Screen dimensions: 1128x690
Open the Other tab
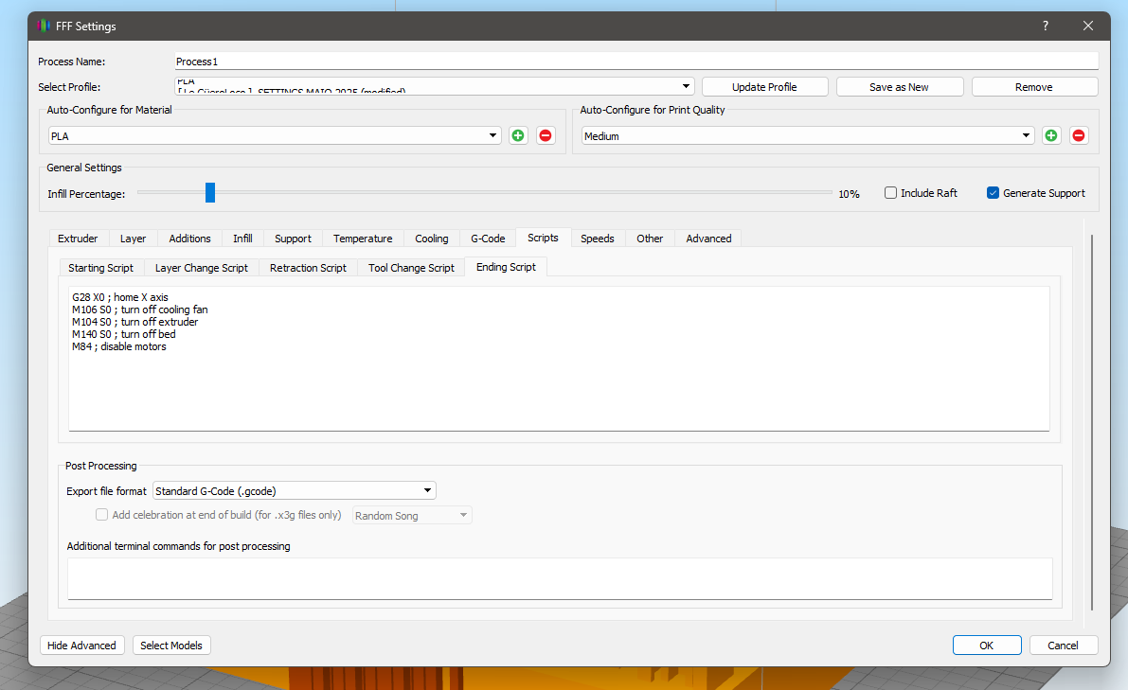[650, 238]
